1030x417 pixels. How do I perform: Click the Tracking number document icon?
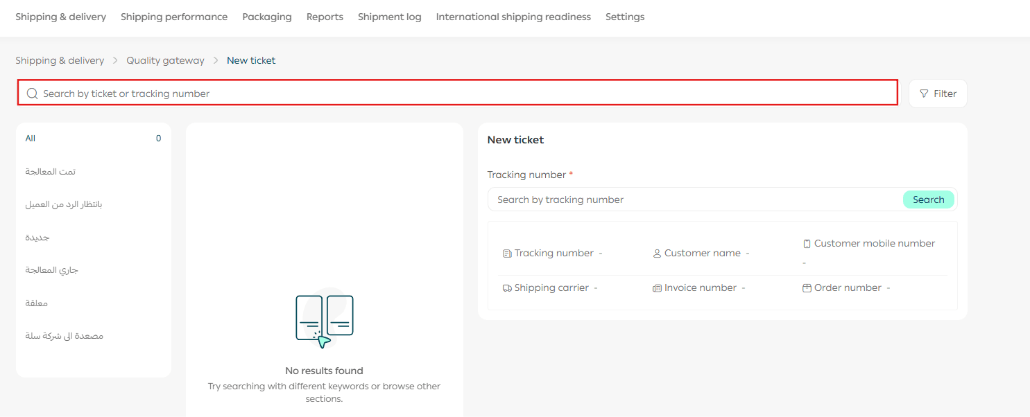[507, 254]
